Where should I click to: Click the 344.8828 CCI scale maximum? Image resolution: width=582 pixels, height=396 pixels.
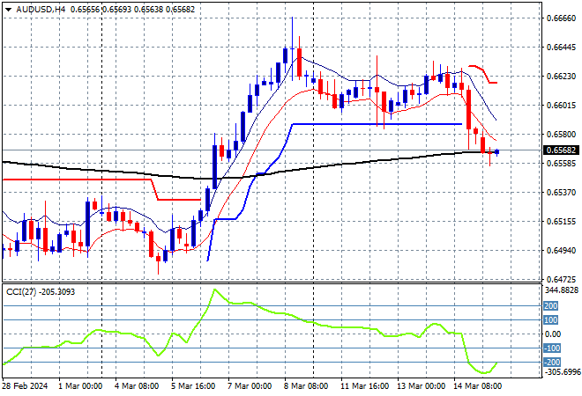point(561,290)
